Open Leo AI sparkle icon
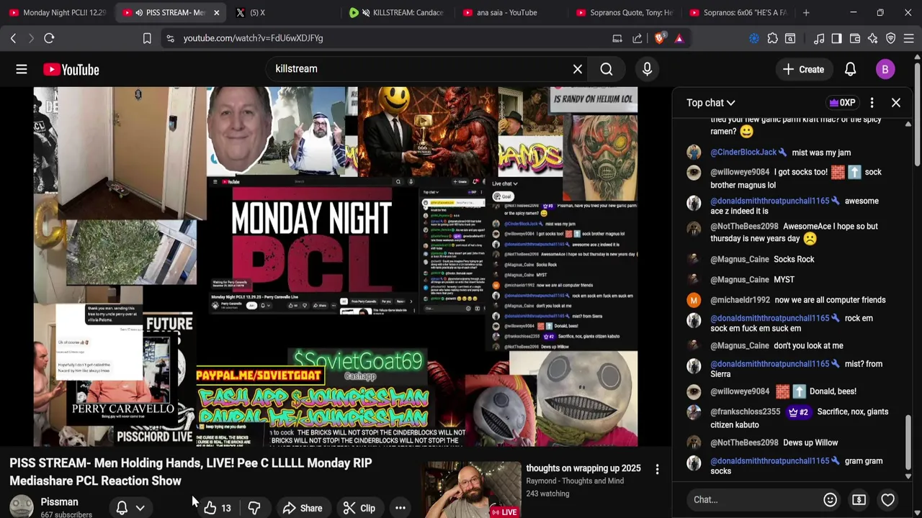 [872, 38]
